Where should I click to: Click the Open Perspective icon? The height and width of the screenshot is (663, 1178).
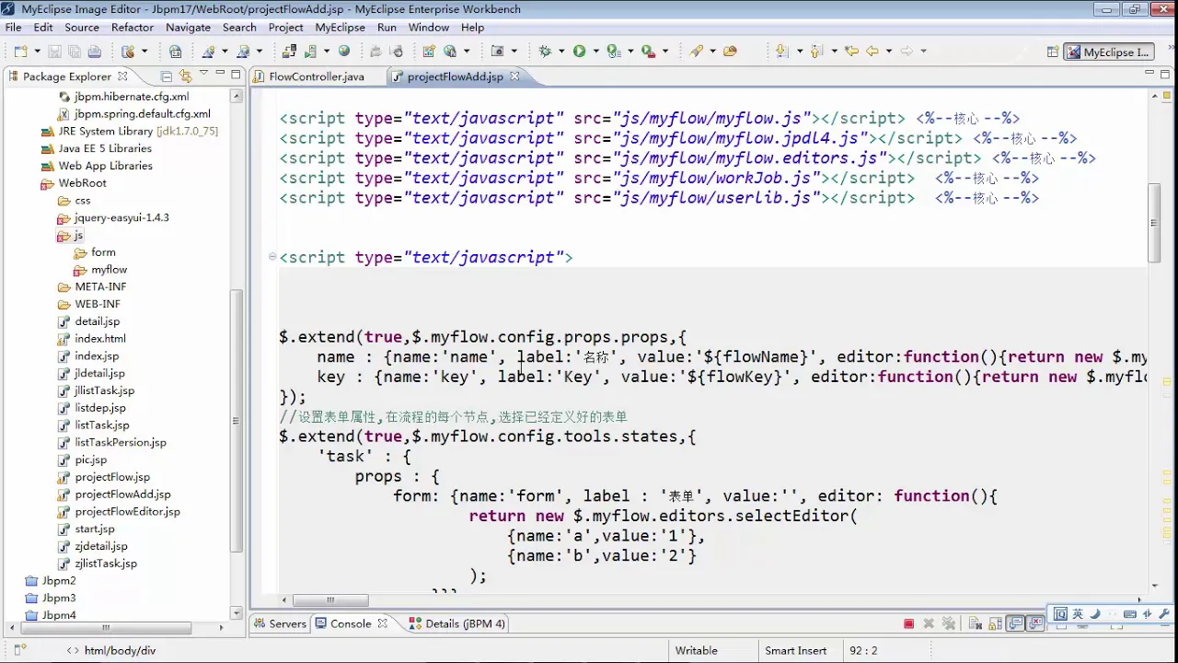pos(1052,52)
